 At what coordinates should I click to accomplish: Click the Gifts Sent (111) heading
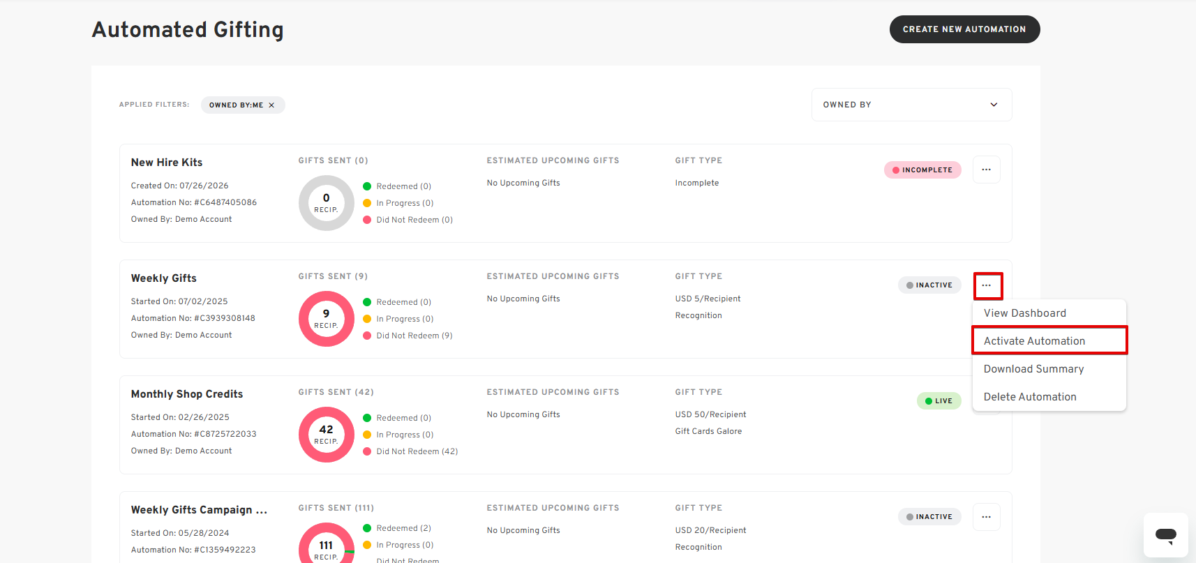[336, 508]
